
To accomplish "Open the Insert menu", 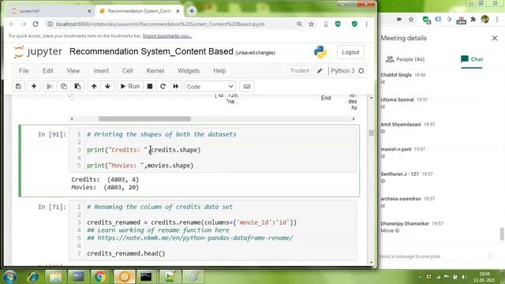I will pyautogui.click(x=101, y=71).
